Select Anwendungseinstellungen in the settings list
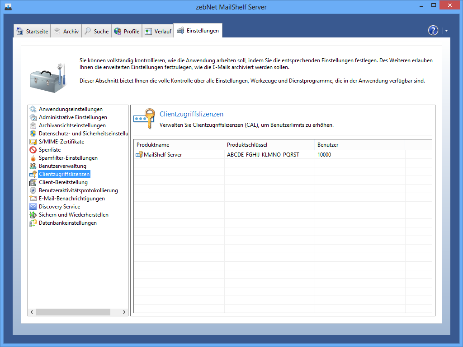 coord(71,109)
